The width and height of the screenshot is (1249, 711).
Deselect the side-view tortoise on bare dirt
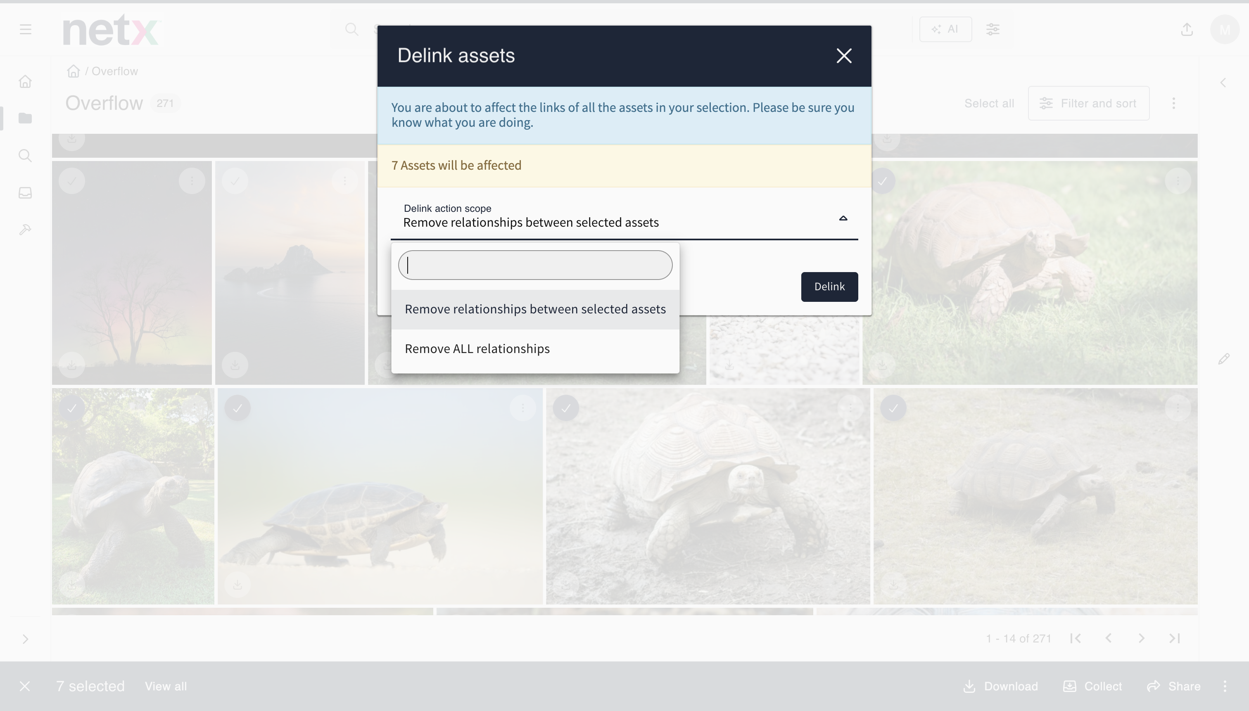pyautogui.click(x=893, y=408)
